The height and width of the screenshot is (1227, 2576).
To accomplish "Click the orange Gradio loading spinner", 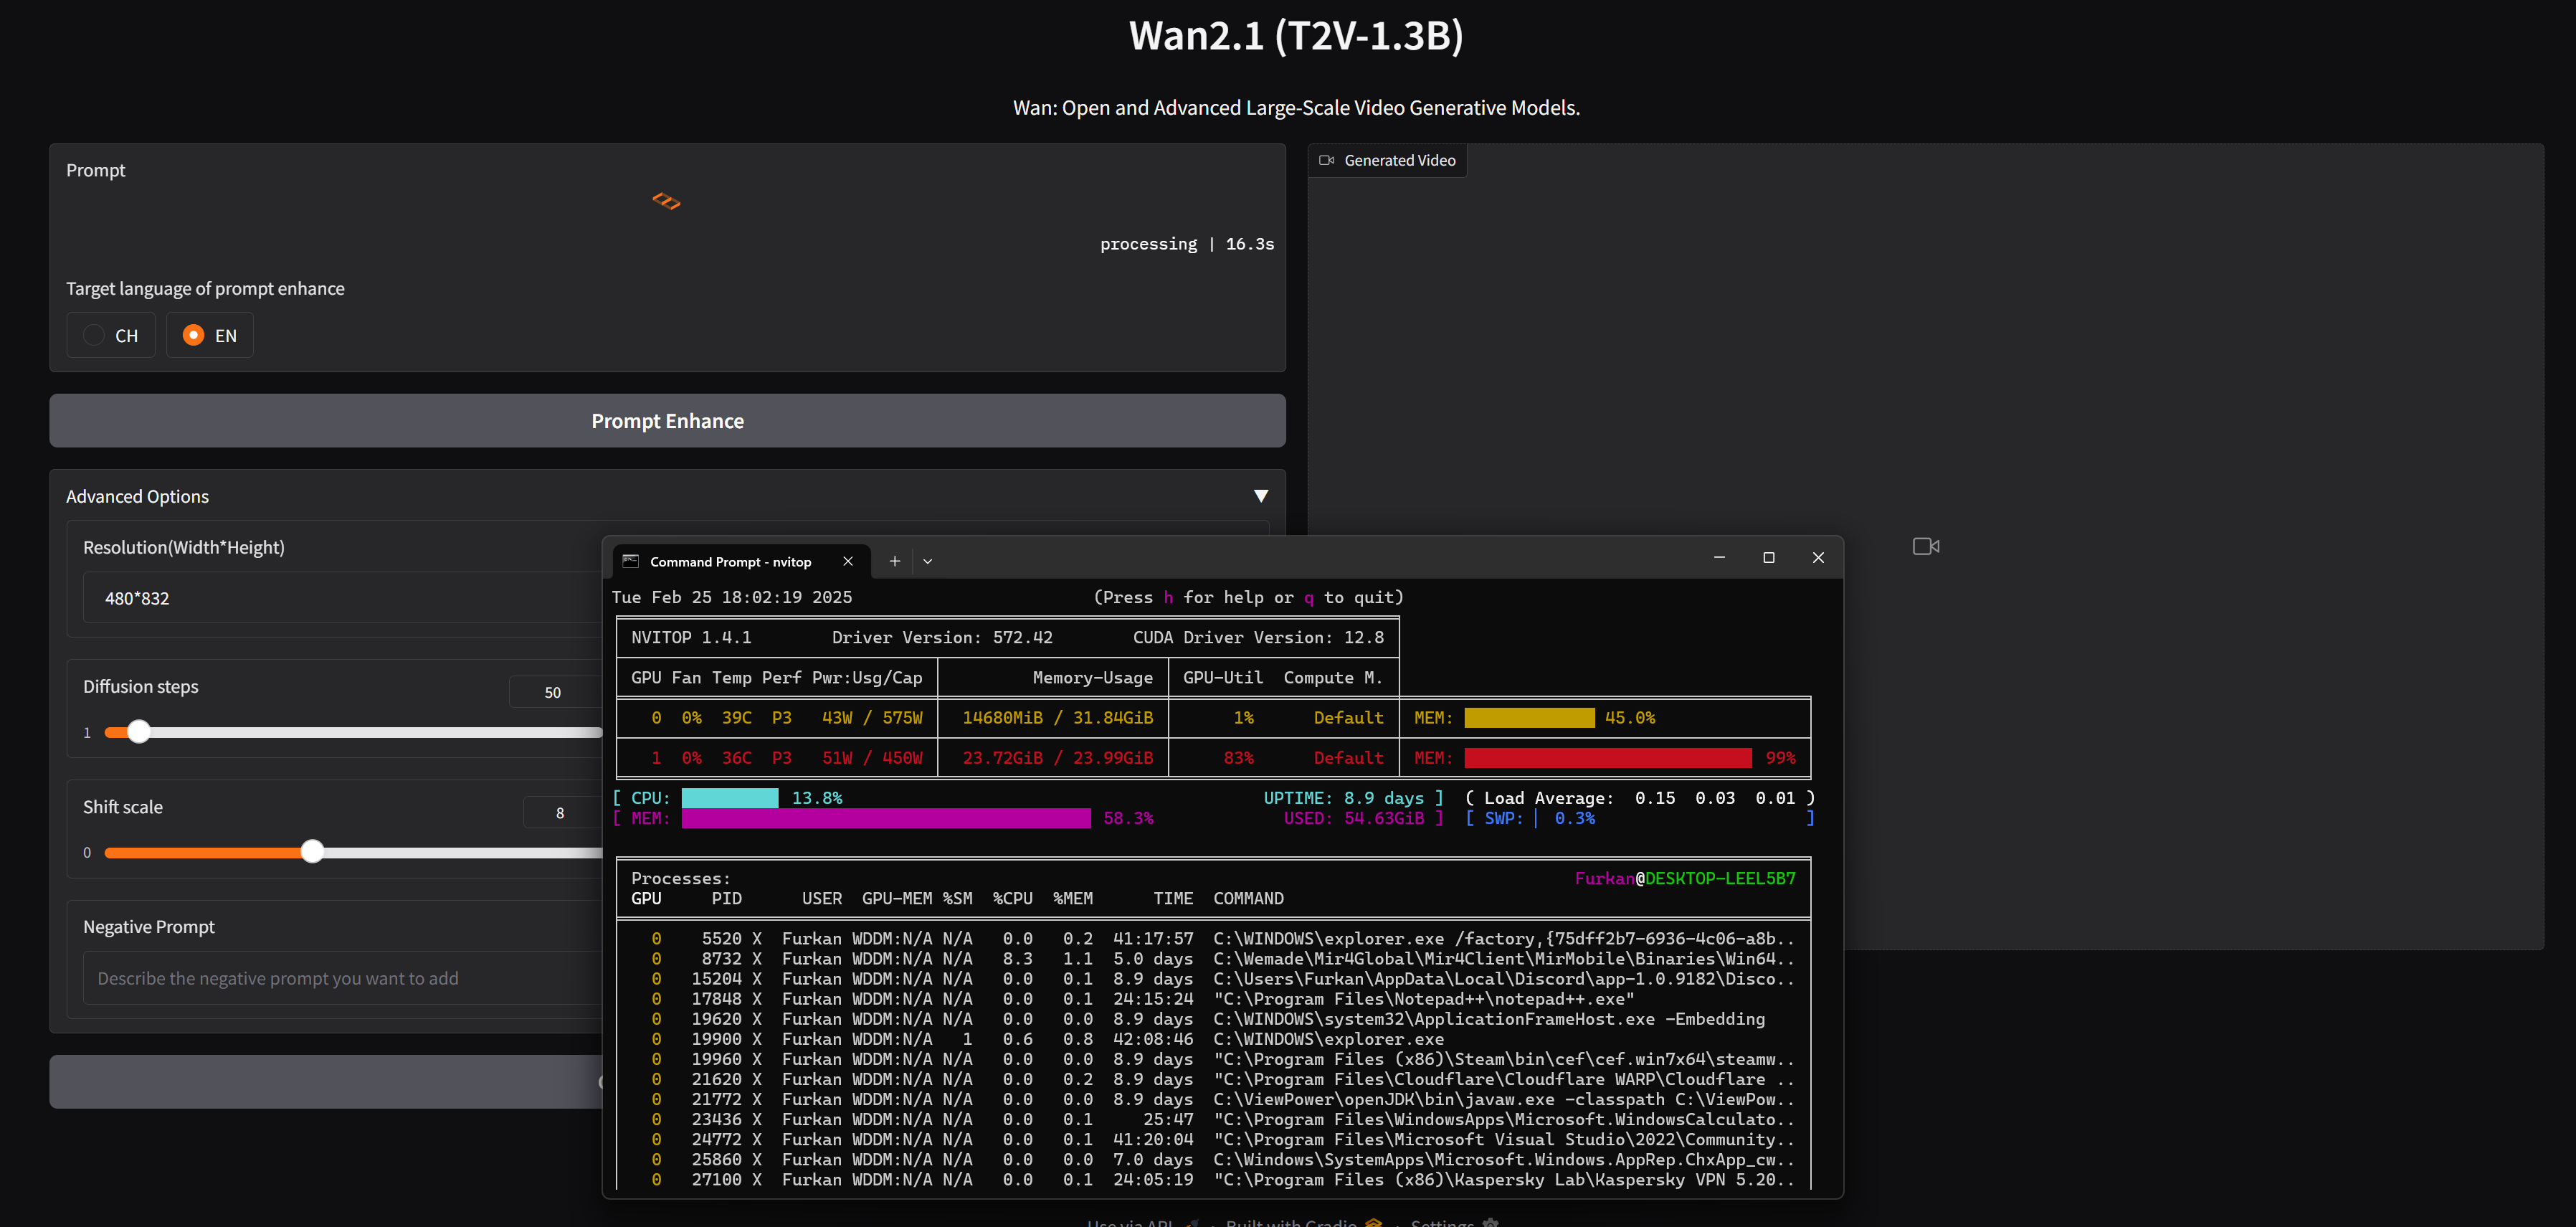I will click(x=666, y=201).
